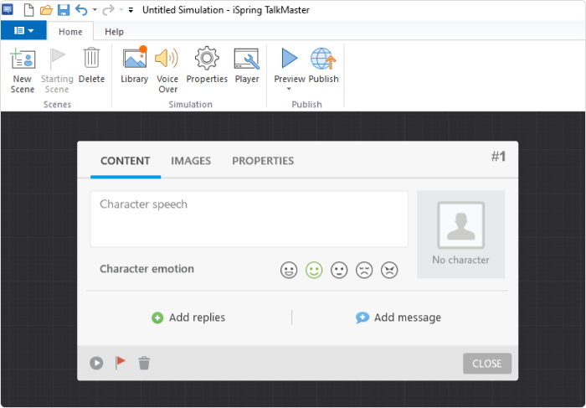586x408 pixels.
Task: Open the Customize Quick Access Toolbar dropdown
Action: pos(131,10)
